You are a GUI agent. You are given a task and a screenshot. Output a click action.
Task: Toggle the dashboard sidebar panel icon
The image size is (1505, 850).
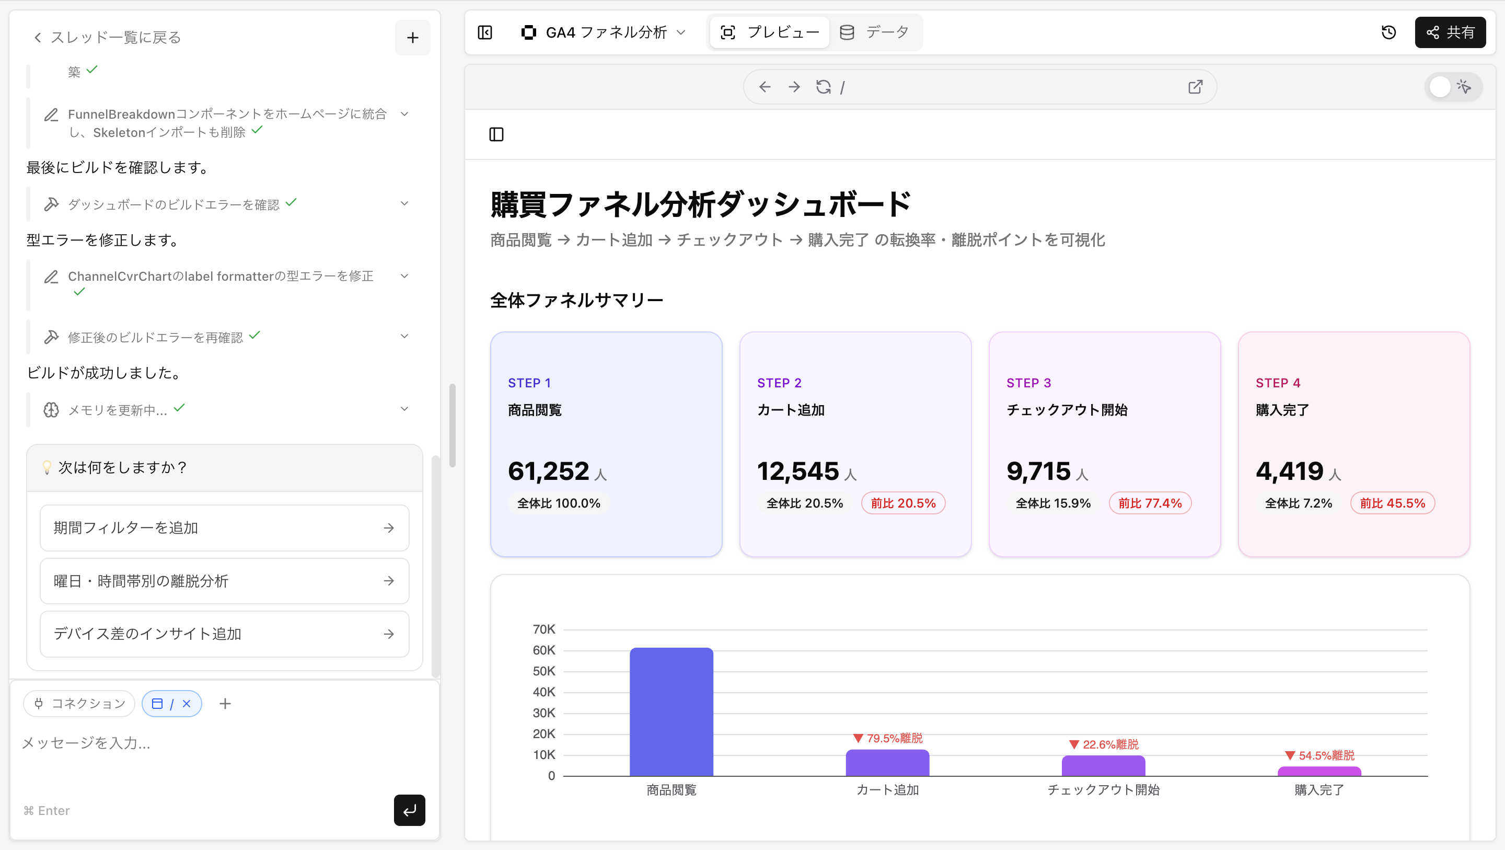pos(496,134)
